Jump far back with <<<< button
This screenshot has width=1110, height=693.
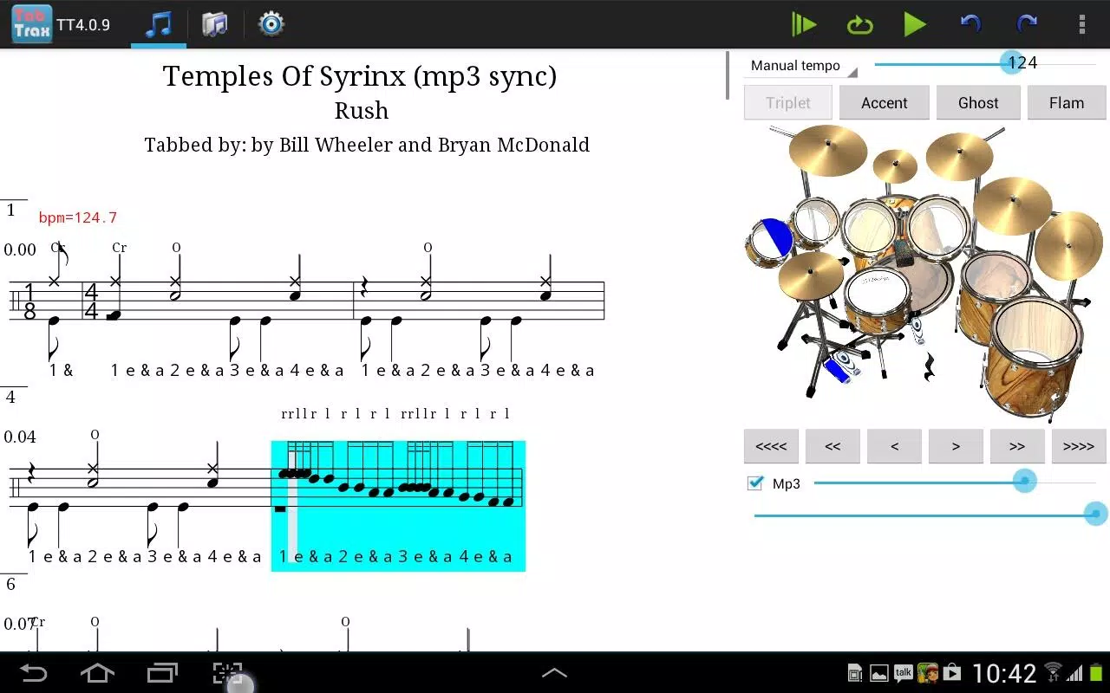(771, 446)
